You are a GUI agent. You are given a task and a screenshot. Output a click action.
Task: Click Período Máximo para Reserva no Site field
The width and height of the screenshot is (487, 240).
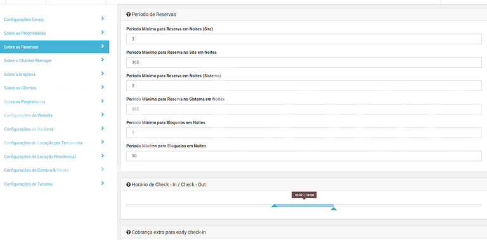click(304, 62)
